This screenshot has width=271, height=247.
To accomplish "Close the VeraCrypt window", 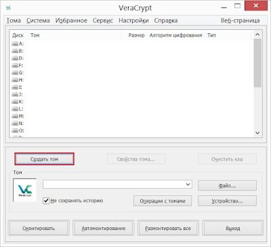I will tap(255, 6).
